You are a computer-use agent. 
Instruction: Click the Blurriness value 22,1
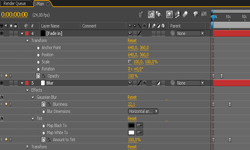[x=131, y=105]
